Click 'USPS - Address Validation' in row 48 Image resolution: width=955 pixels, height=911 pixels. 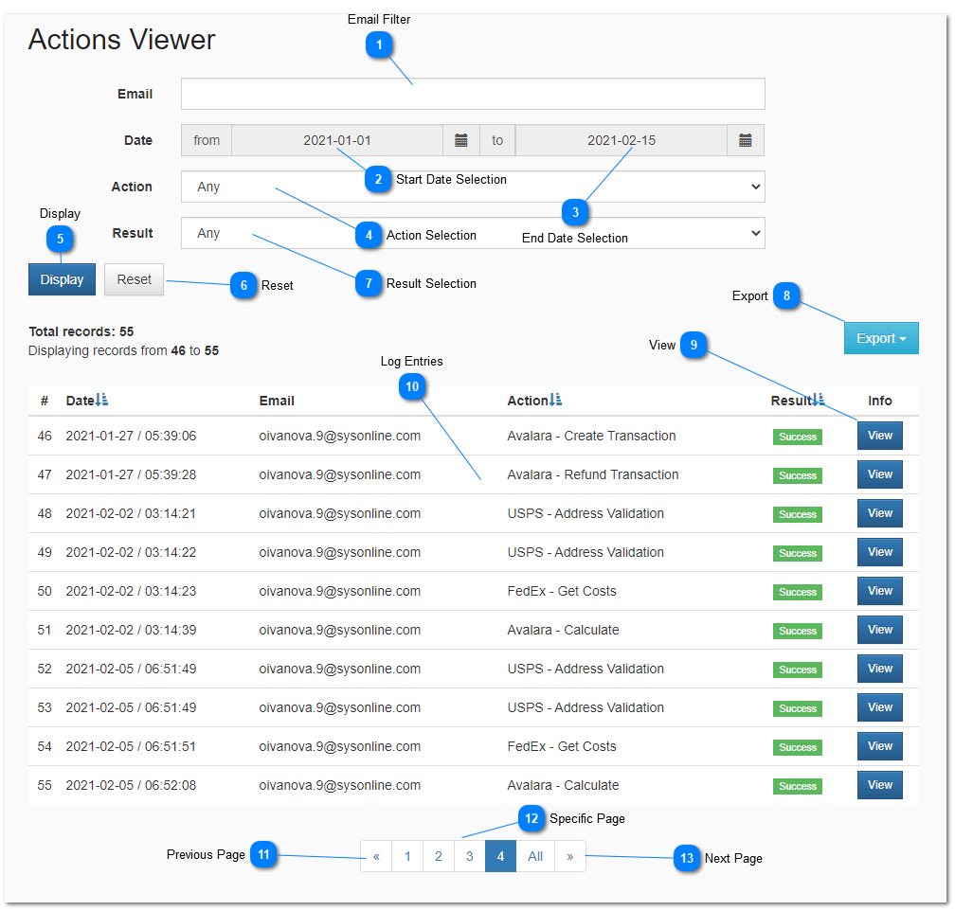click(x=586, y=514)
